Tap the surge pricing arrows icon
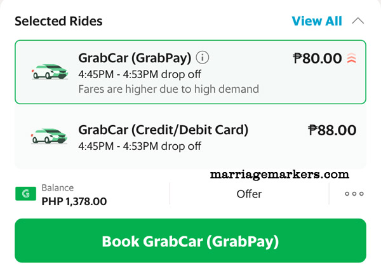The width and height of the screenshot is (381, 270). point(352,58)
